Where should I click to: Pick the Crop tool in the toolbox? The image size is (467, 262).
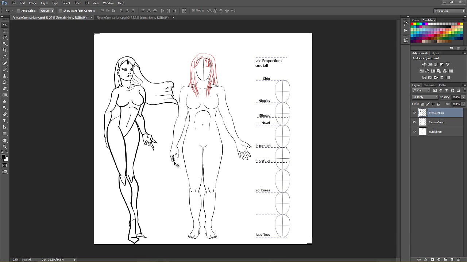point(5,50)
